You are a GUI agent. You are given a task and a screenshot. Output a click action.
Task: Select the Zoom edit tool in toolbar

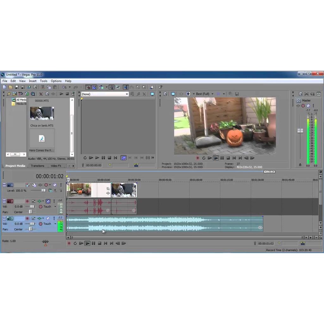tap(144, 87)
